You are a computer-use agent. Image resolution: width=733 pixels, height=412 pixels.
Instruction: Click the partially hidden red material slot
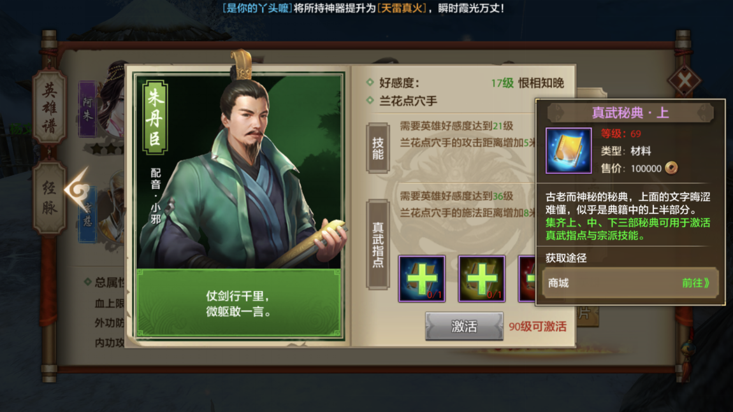[527, 279]
